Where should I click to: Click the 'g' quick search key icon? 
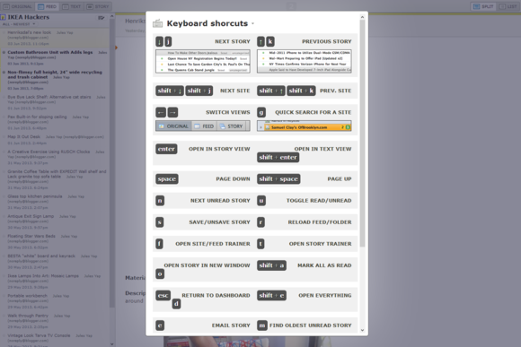261,112
